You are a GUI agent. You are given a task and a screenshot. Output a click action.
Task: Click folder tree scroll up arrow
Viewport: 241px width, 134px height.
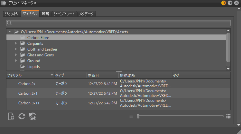point(228,31)
